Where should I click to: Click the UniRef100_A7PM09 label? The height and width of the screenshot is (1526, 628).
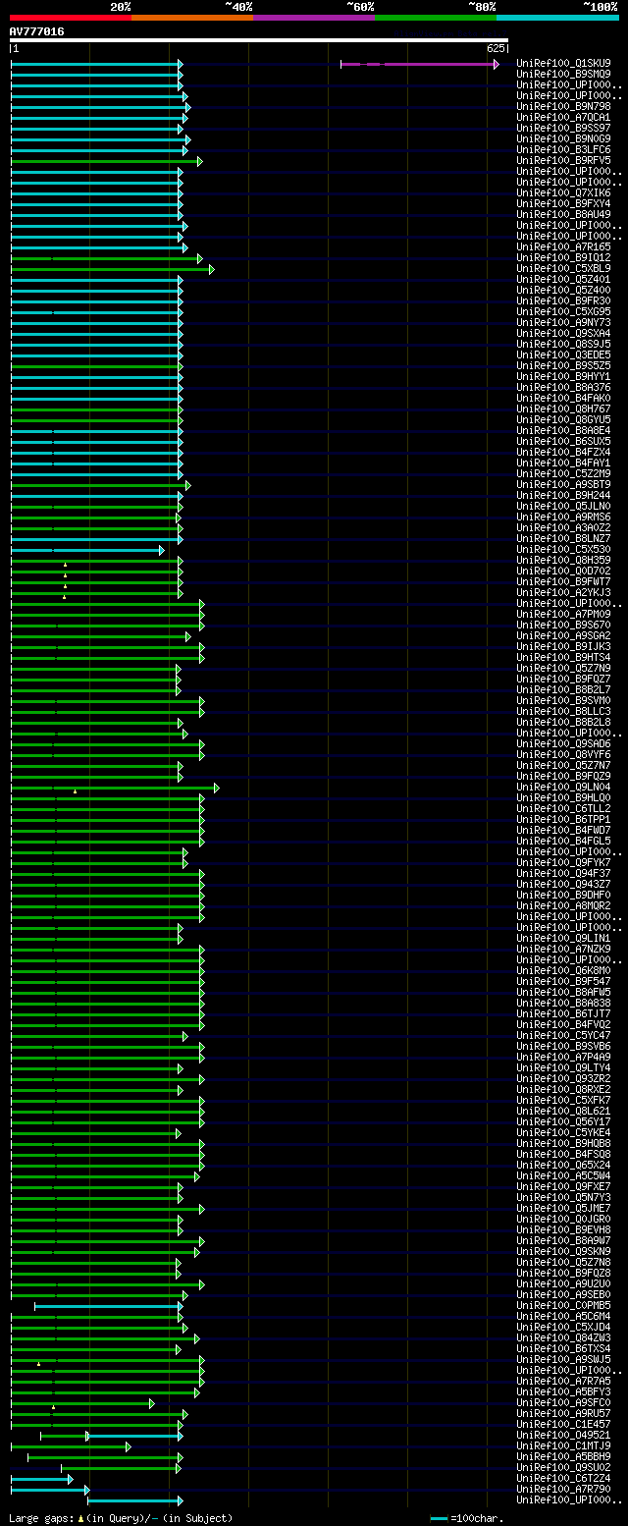(563, 614)
